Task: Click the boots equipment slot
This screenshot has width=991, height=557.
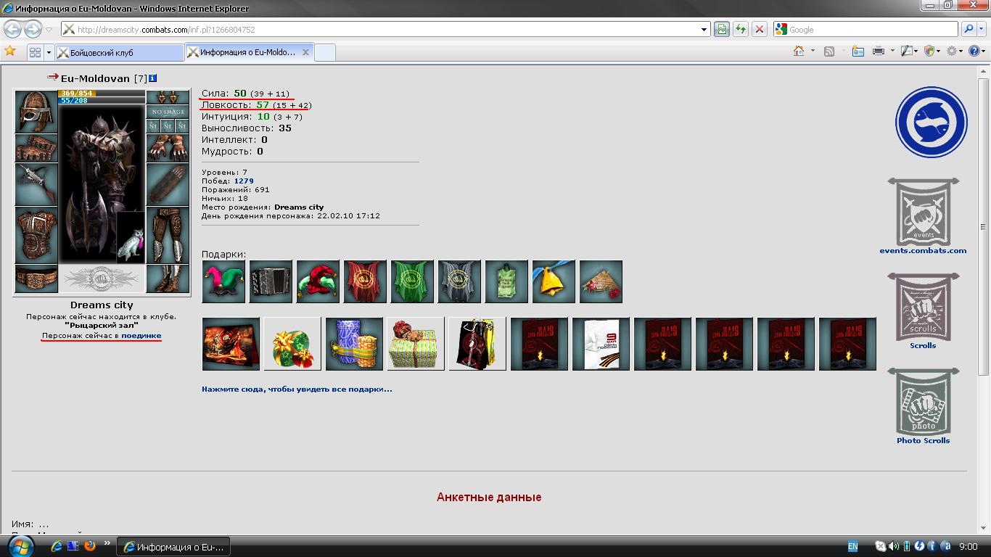Action: click(168, 278)
